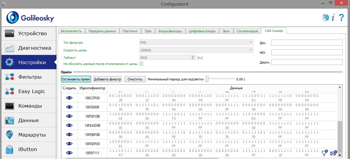Click the add filter funnel icon
The height and width of the screenshot is (159, 350).
tap(325, 153)
